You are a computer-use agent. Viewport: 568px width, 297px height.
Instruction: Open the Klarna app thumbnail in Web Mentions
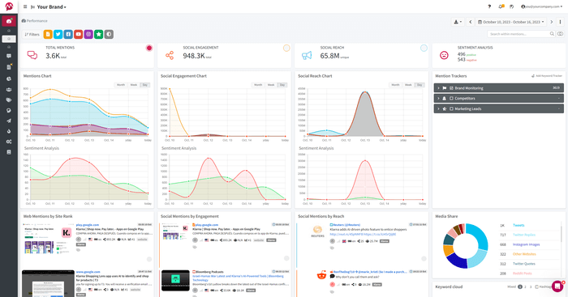click(48, 239)
